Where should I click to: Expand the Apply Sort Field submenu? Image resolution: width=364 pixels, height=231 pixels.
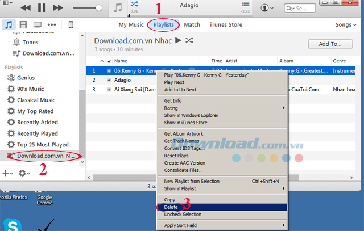pyautogui.click(x=222, y=225)
